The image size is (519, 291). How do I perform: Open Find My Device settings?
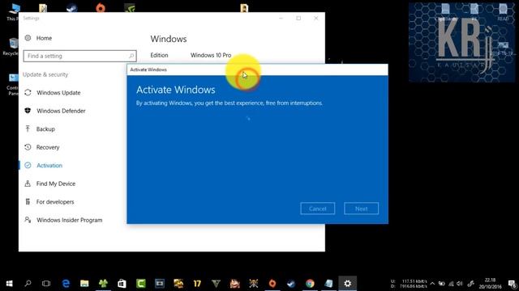click(x=50, y=183)
